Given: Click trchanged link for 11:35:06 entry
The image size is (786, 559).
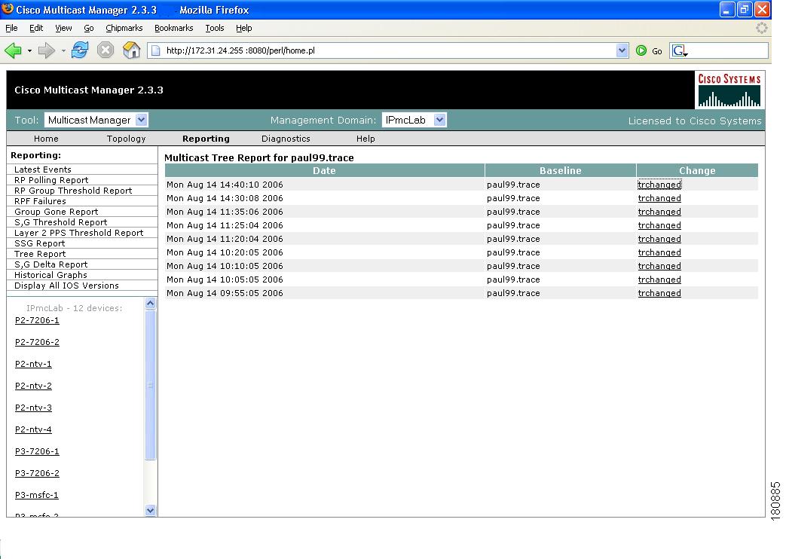Looking at the screenshot, I should tap(659, 212).
